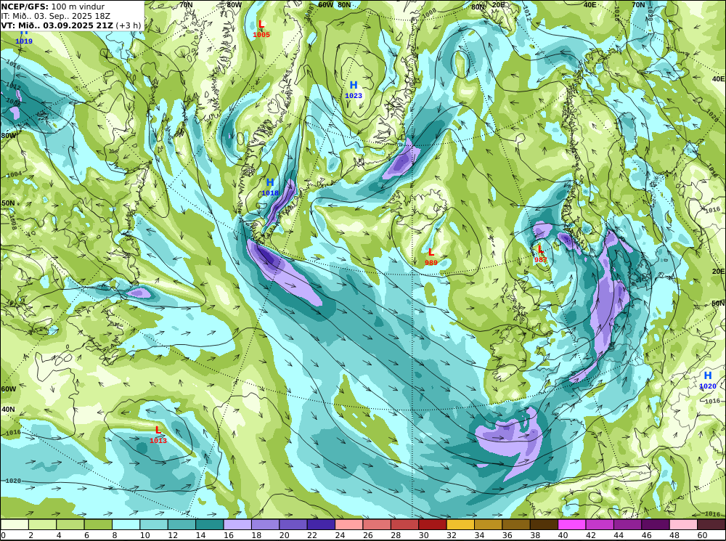
Task: Select the 44–46 dark magenta legend swatch
Action: pyautogui.click(x=627, y=524)
